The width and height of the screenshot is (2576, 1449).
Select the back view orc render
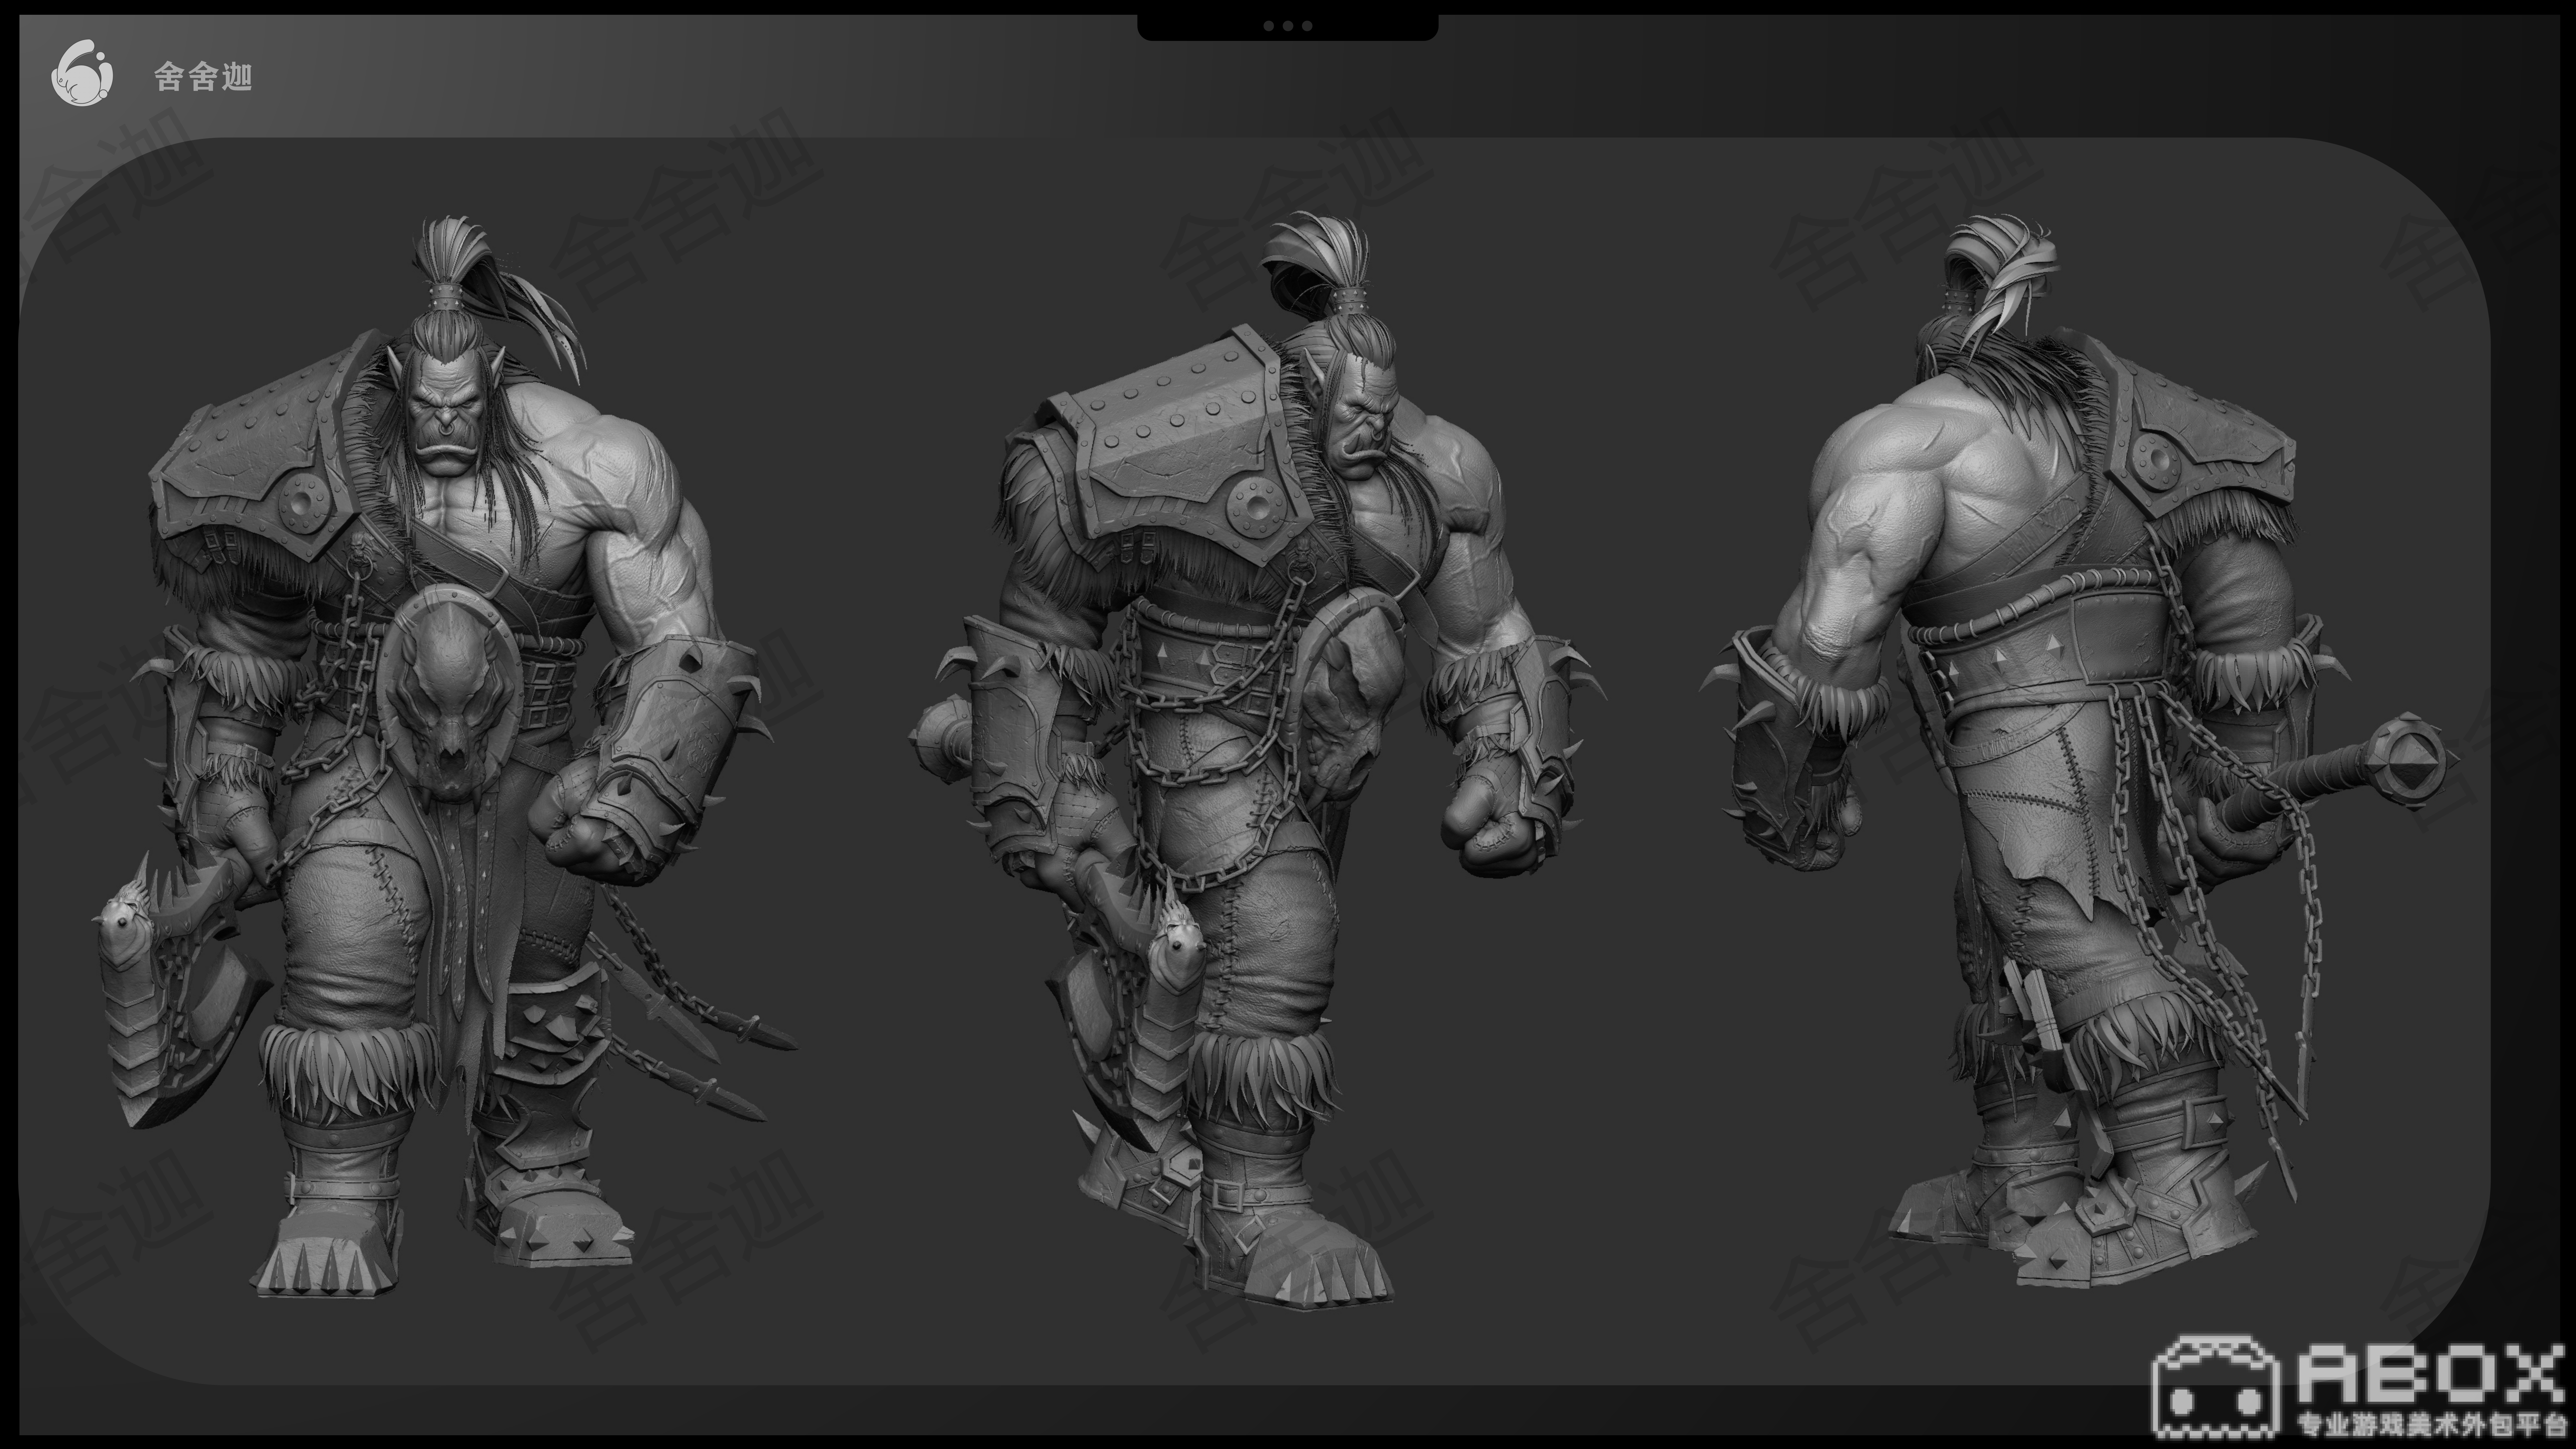(2080, 750)
